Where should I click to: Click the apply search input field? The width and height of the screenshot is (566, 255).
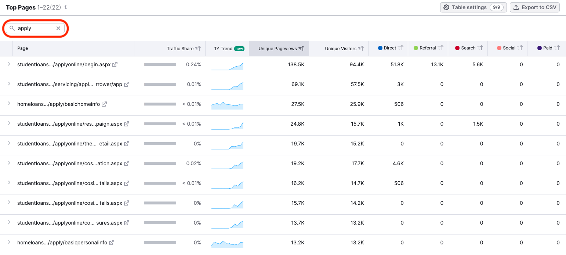tap(35, 28)
